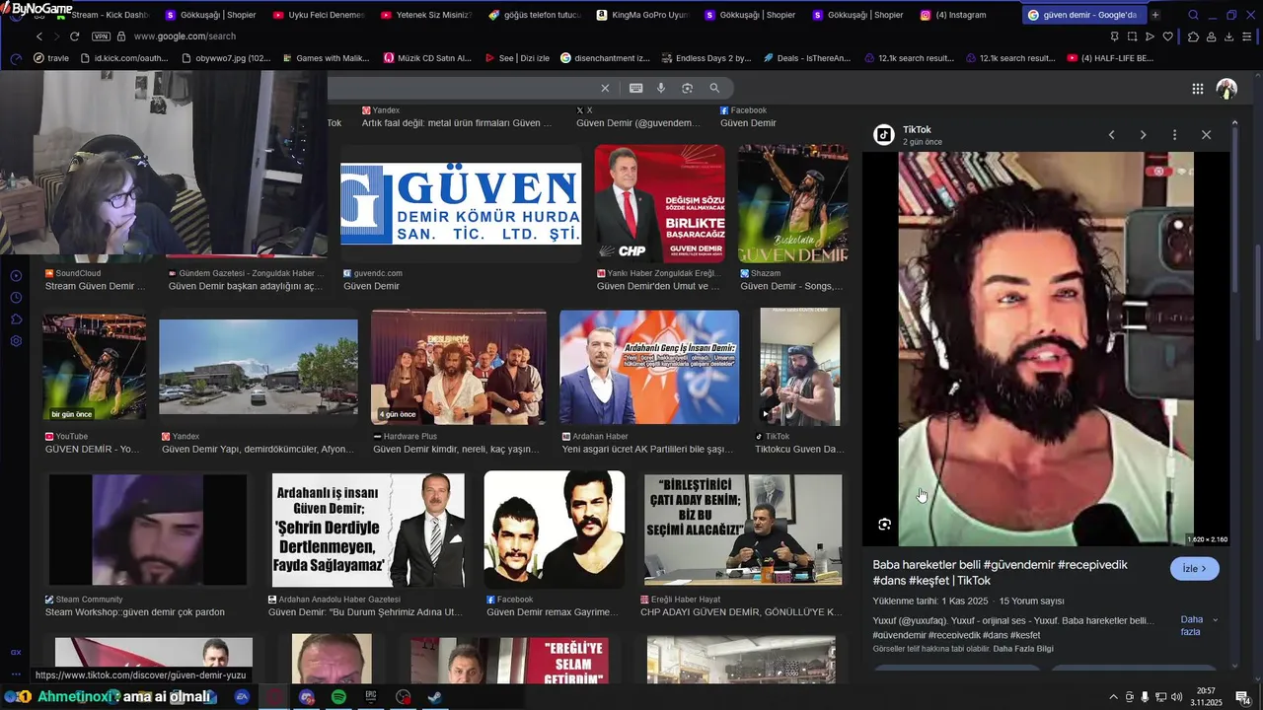This screenshot has height=710, width=1263.
Task: Open the Endless Days 2 bookmark
Action: [706, 58]
